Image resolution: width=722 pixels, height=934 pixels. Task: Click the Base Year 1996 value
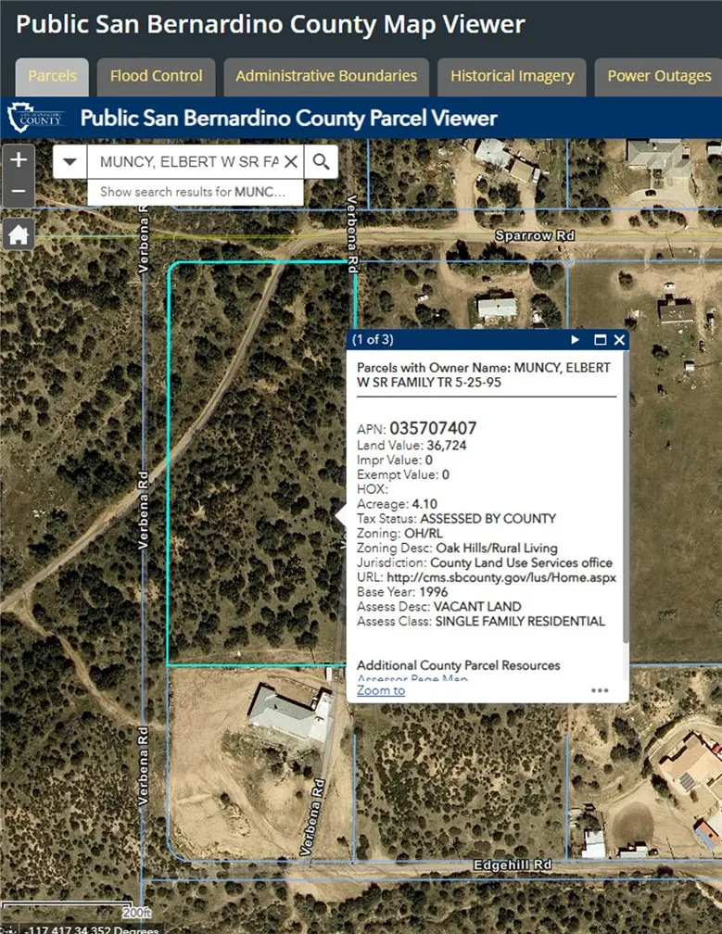(433, 592)
